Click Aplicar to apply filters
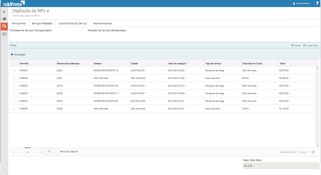The width and height of the screenshot is (321, 175). (296, 46)
